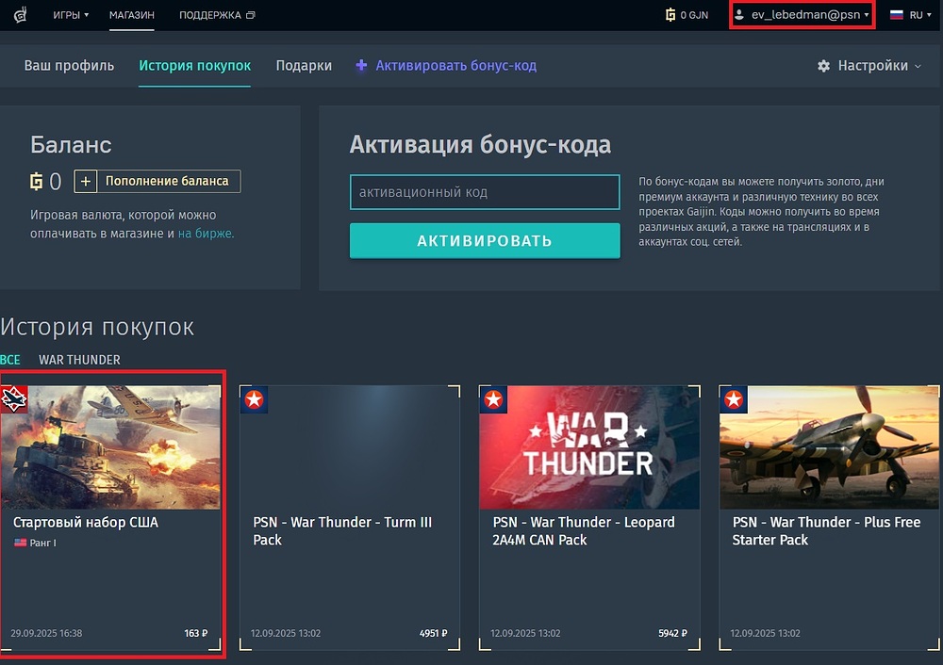Click the settings gear icon

[x=823, y=66]
